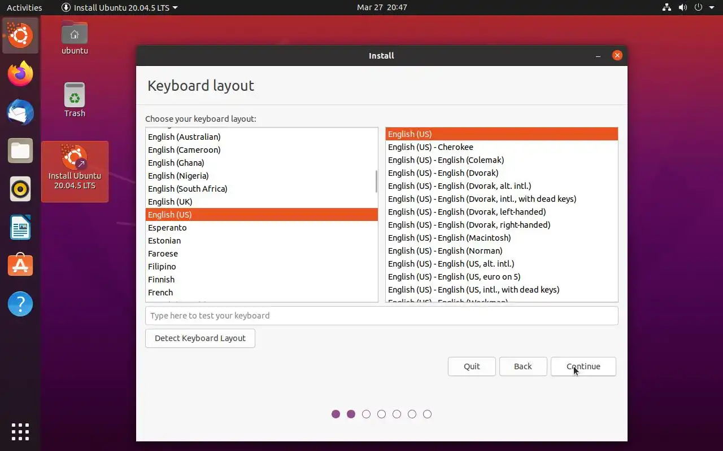The width and height of the screenshot is (723, 451).
Task: Select English (US, alt. intl.) variant
Action: [x=502, y=264]
